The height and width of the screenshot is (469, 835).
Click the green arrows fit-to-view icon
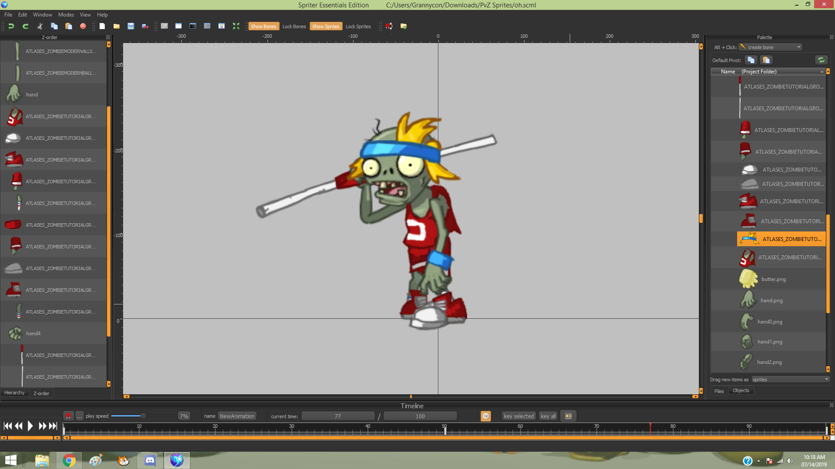(236, 26)
